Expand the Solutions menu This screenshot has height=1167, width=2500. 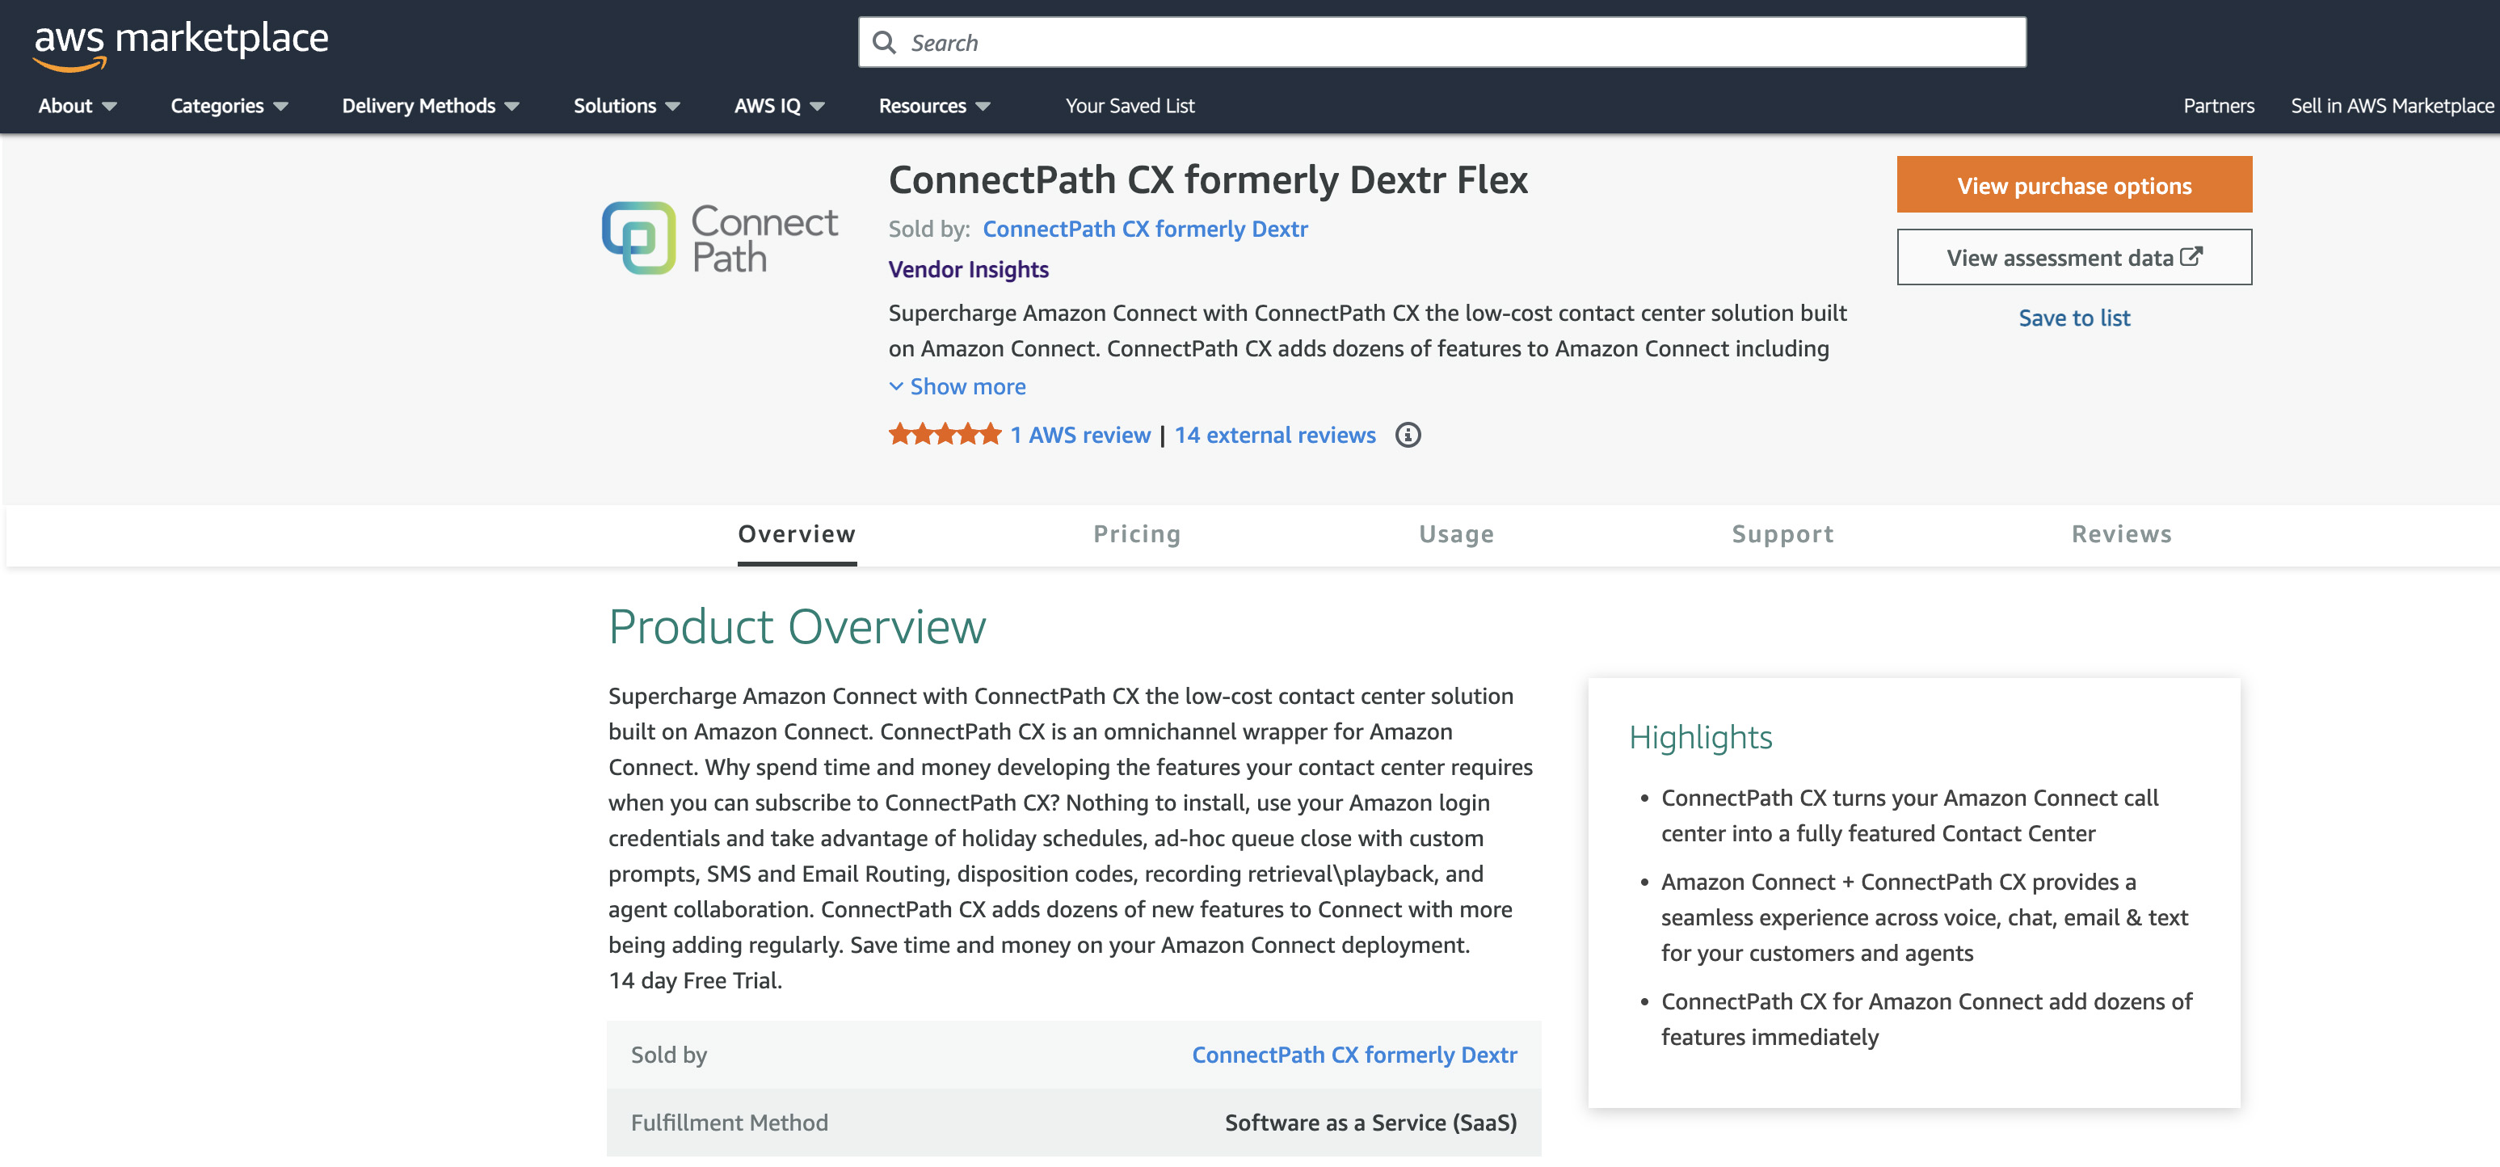coord(626,106)
